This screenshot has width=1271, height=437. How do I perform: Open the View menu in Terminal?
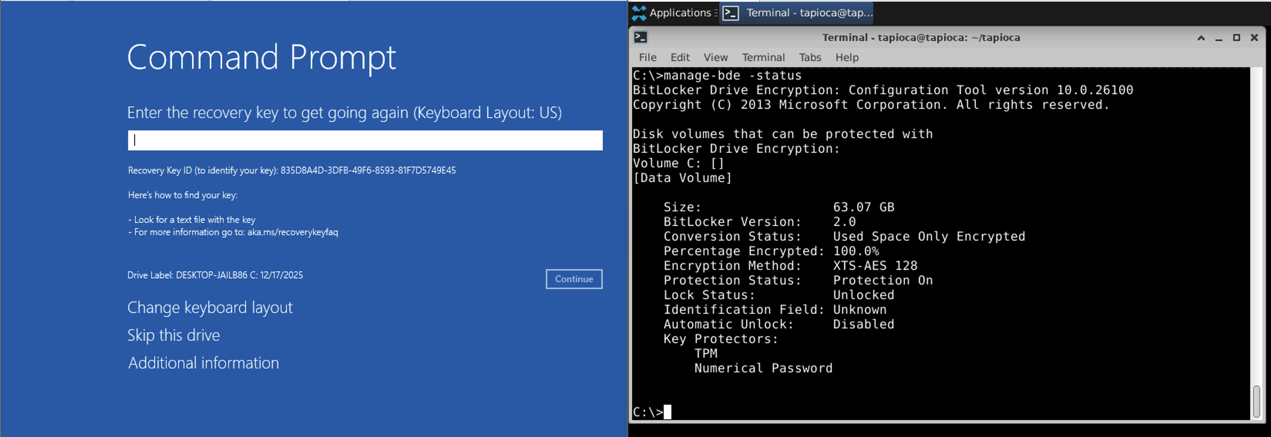[715, 57]
